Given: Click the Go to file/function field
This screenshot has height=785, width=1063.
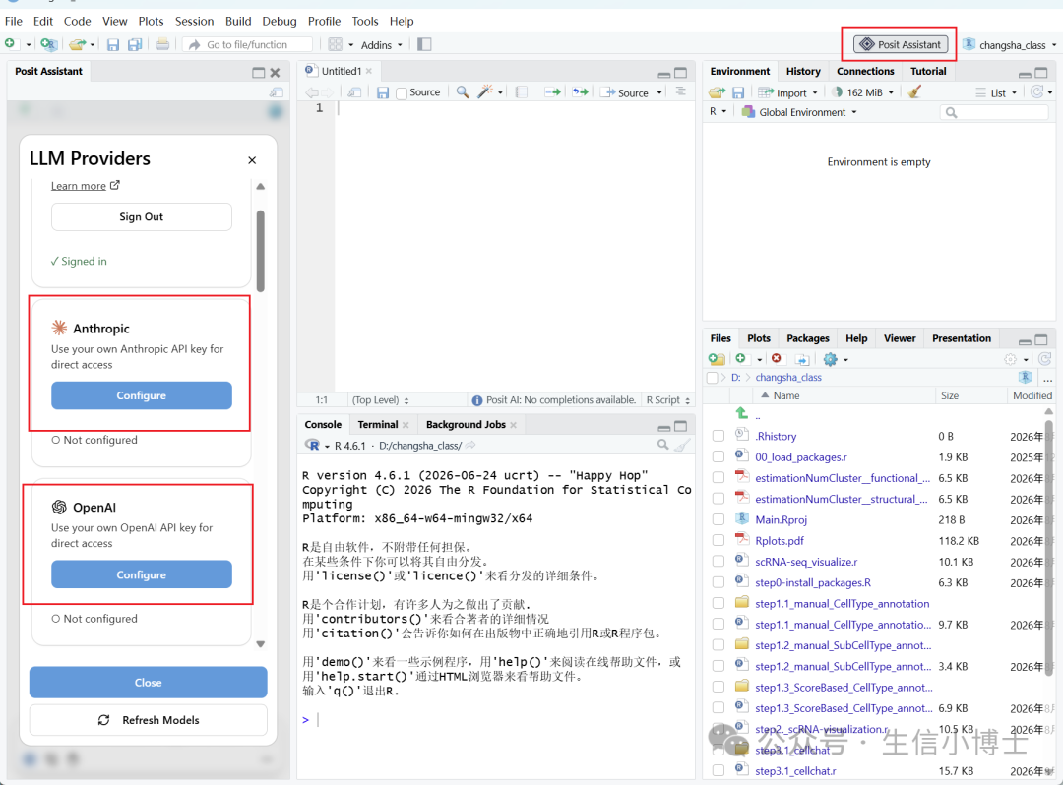Looking at the screenshot, I should click(x=247, y=44).
